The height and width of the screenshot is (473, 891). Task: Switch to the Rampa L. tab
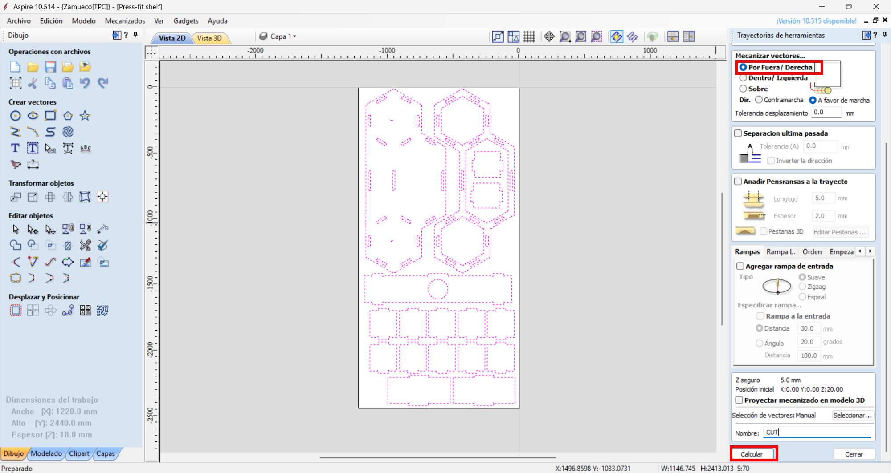pyautogui.click(x=781, y=251)
